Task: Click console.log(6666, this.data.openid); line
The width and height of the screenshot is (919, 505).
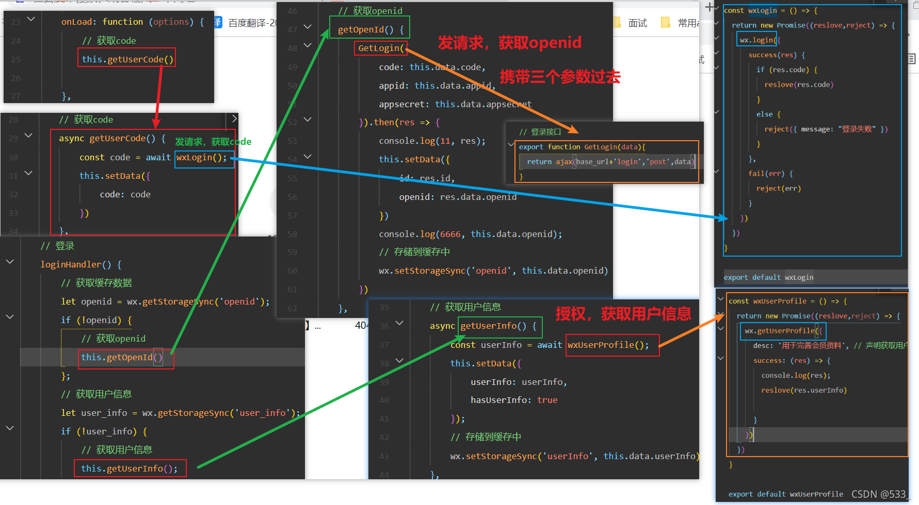Action: (x=470, y=234)
